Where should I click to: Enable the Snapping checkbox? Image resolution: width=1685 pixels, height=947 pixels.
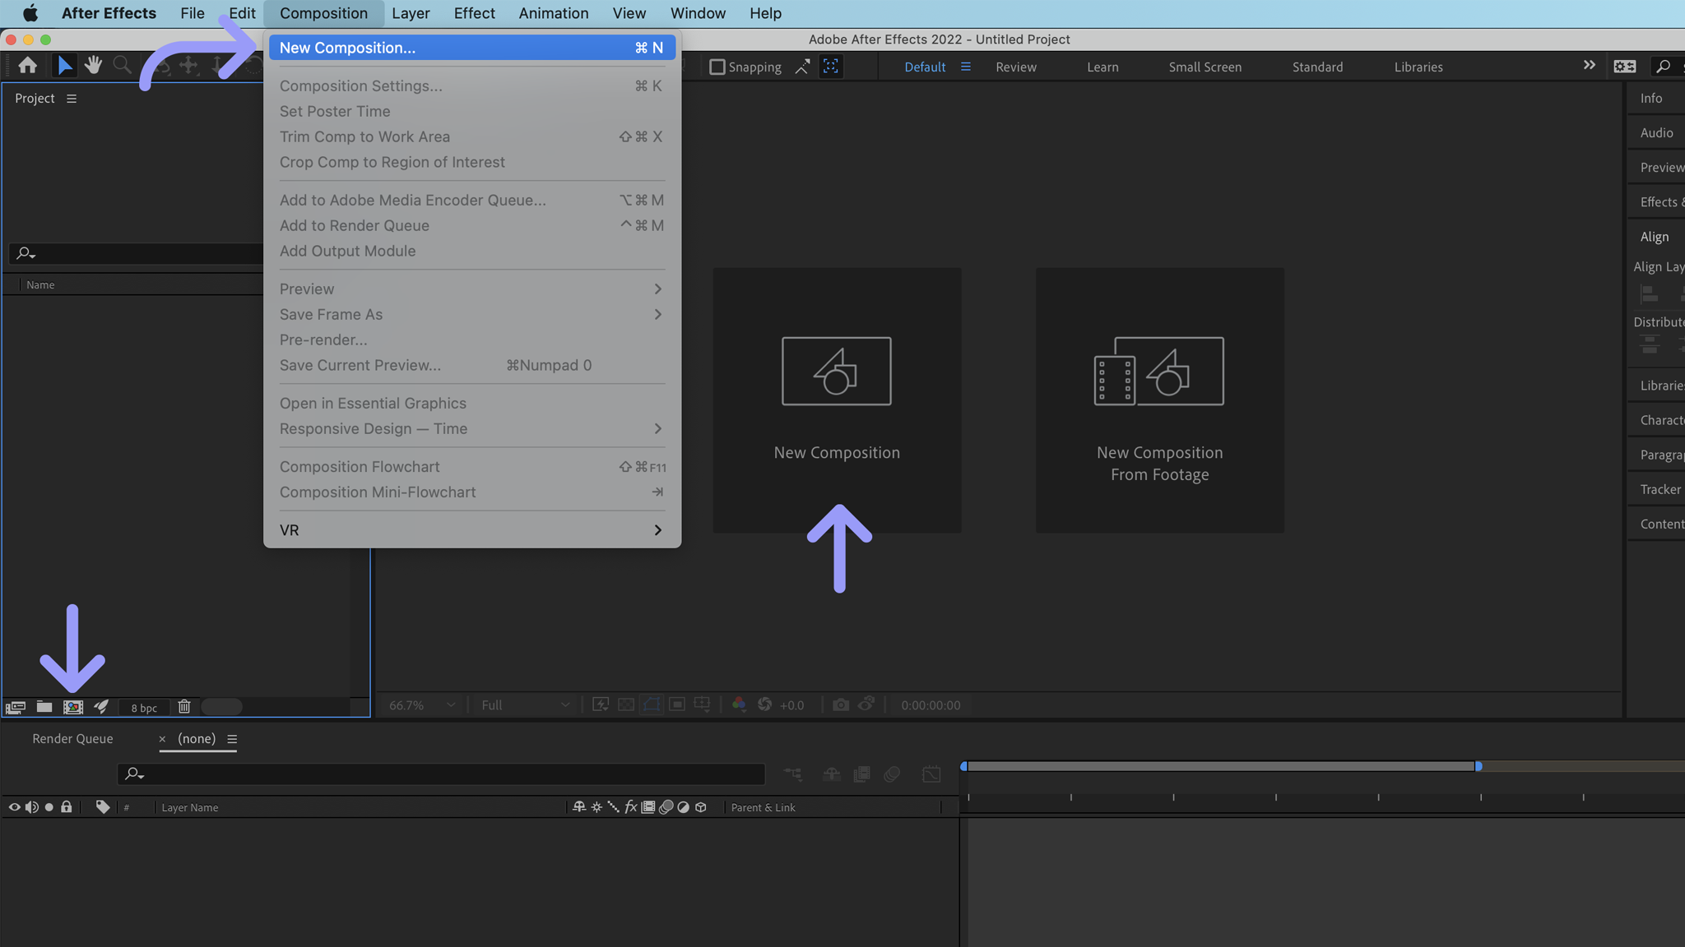coord(717,67)
